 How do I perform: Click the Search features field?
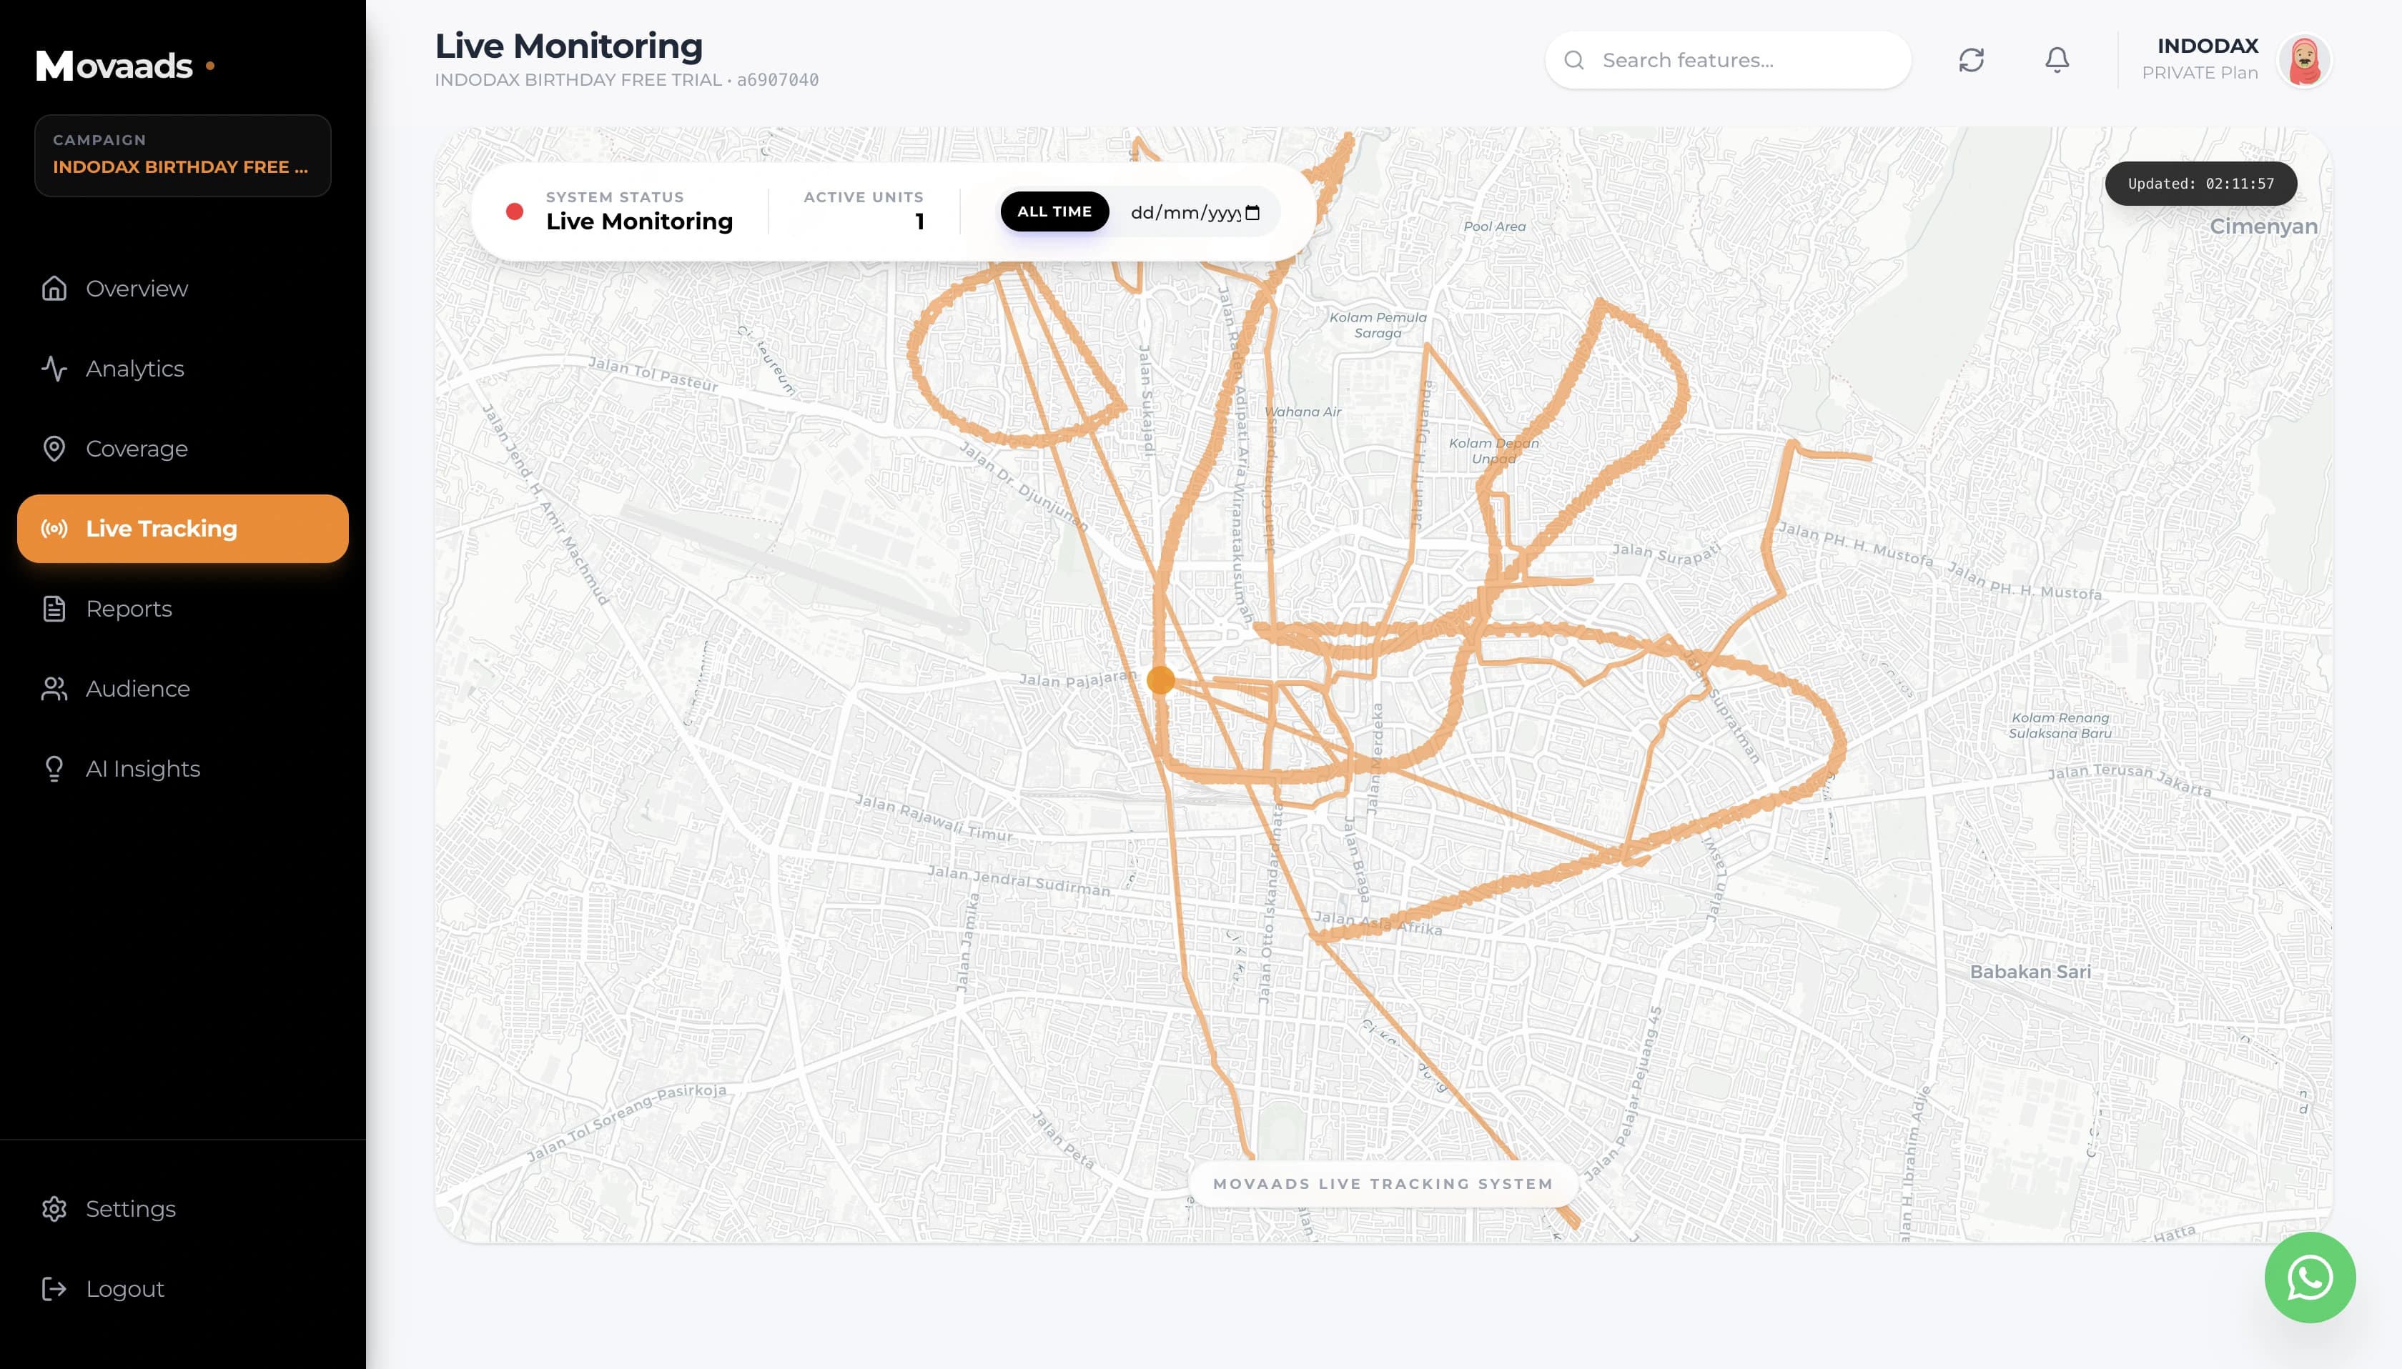(x=1726, y=59)
